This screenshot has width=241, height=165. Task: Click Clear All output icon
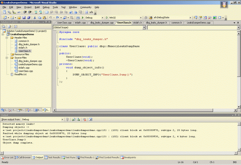pos(84,119)
